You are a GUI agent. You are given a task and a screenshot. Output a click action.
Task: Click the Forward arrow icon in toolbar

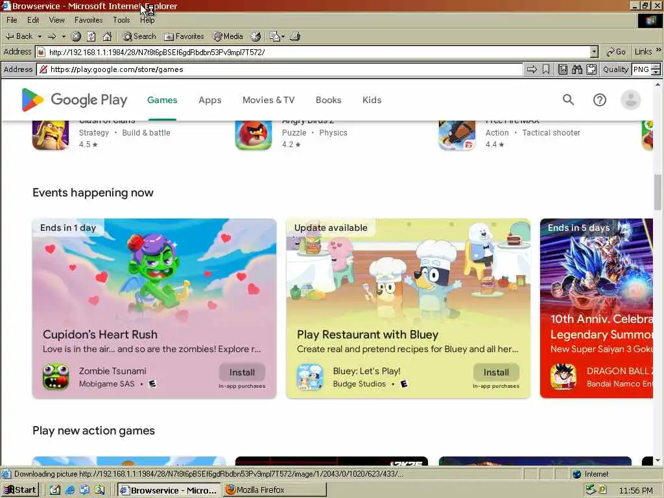pos(53,36)
